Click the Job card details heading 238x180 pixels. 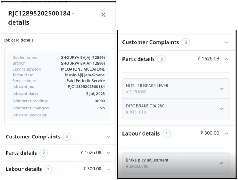pos(19,40)
